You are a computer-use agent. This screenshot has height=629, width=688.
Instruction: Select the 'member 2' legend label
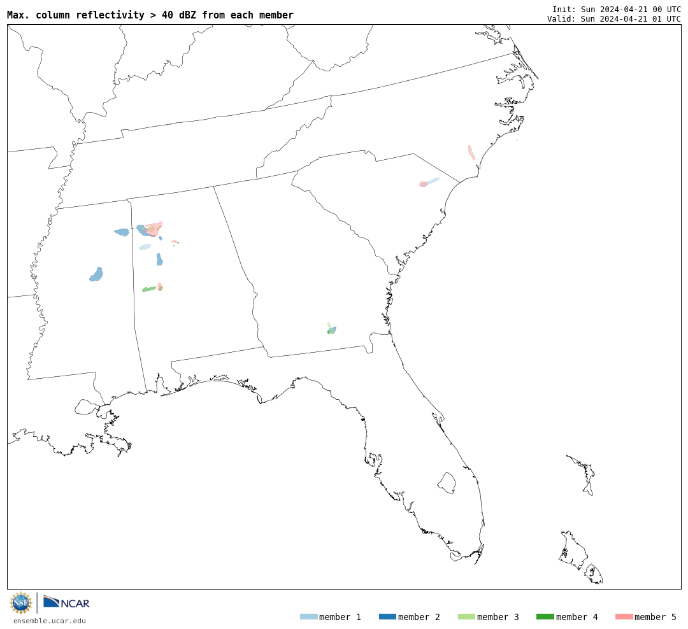click(419, 617)
